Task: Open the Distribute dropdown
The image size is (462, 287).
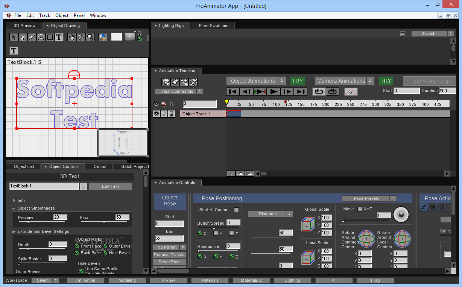Action: point(270,214)
